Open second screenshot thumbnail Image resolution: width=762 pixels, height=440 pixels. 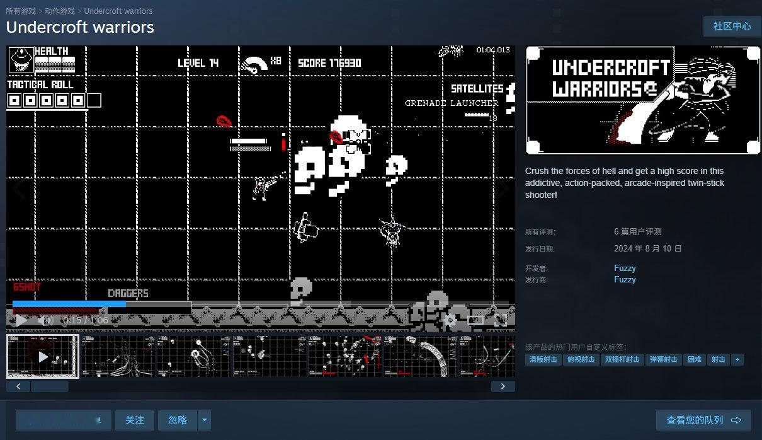118,356
